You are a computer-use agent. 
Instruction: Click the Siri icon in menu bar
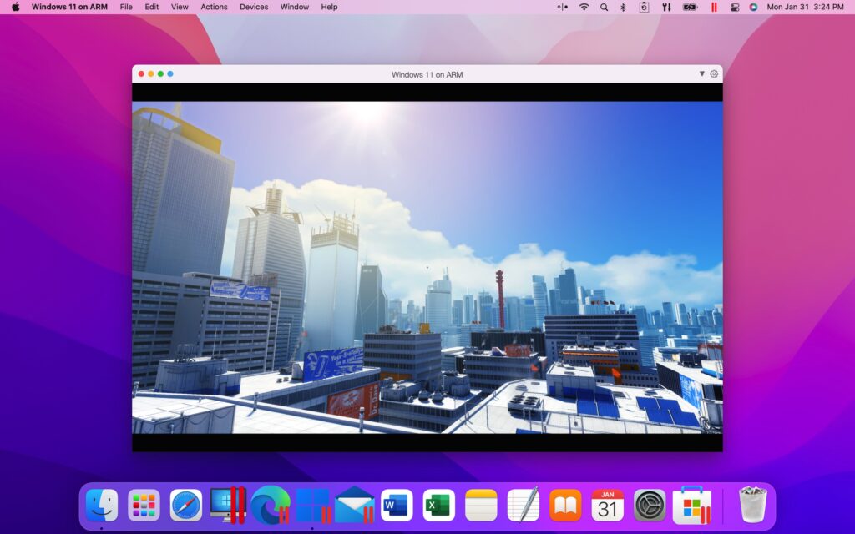point(754,7)
